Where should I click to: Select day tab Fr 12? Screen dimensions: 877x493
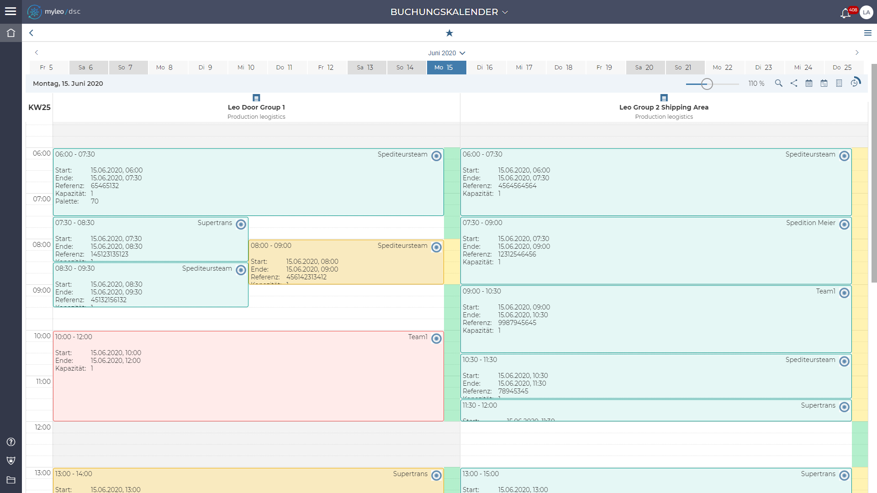[x=327, y=68]
